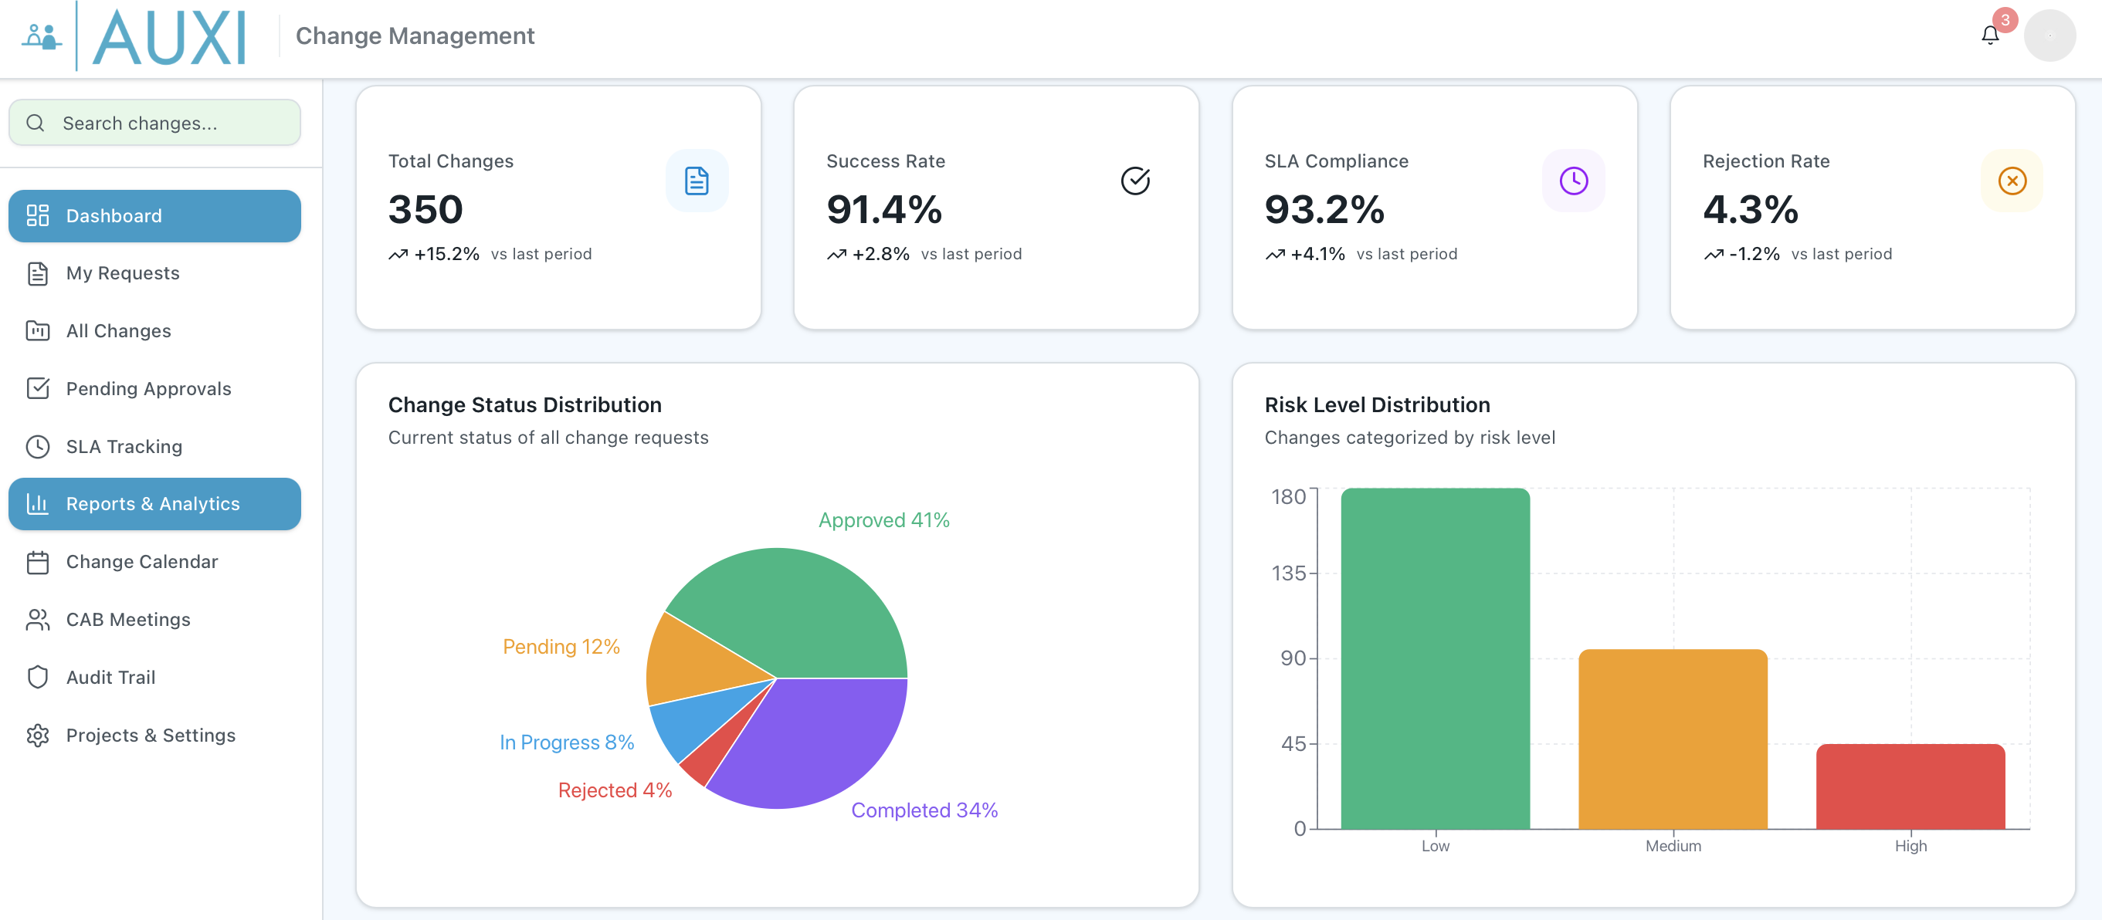Navigate to My Requests
The height and width of the screenshot is (920, 2102).
pyautogui.click(x=123, y=273)
